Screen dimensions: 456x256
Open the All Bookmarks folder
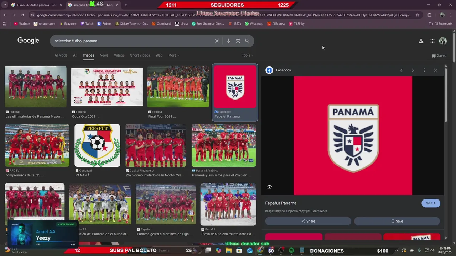[441, 24]
